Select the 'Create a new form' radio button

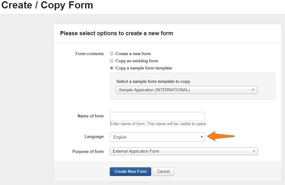point(112,54)
